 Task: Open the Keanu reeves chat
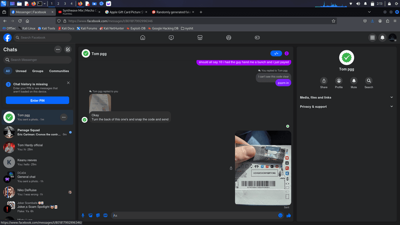click(38, 162)
